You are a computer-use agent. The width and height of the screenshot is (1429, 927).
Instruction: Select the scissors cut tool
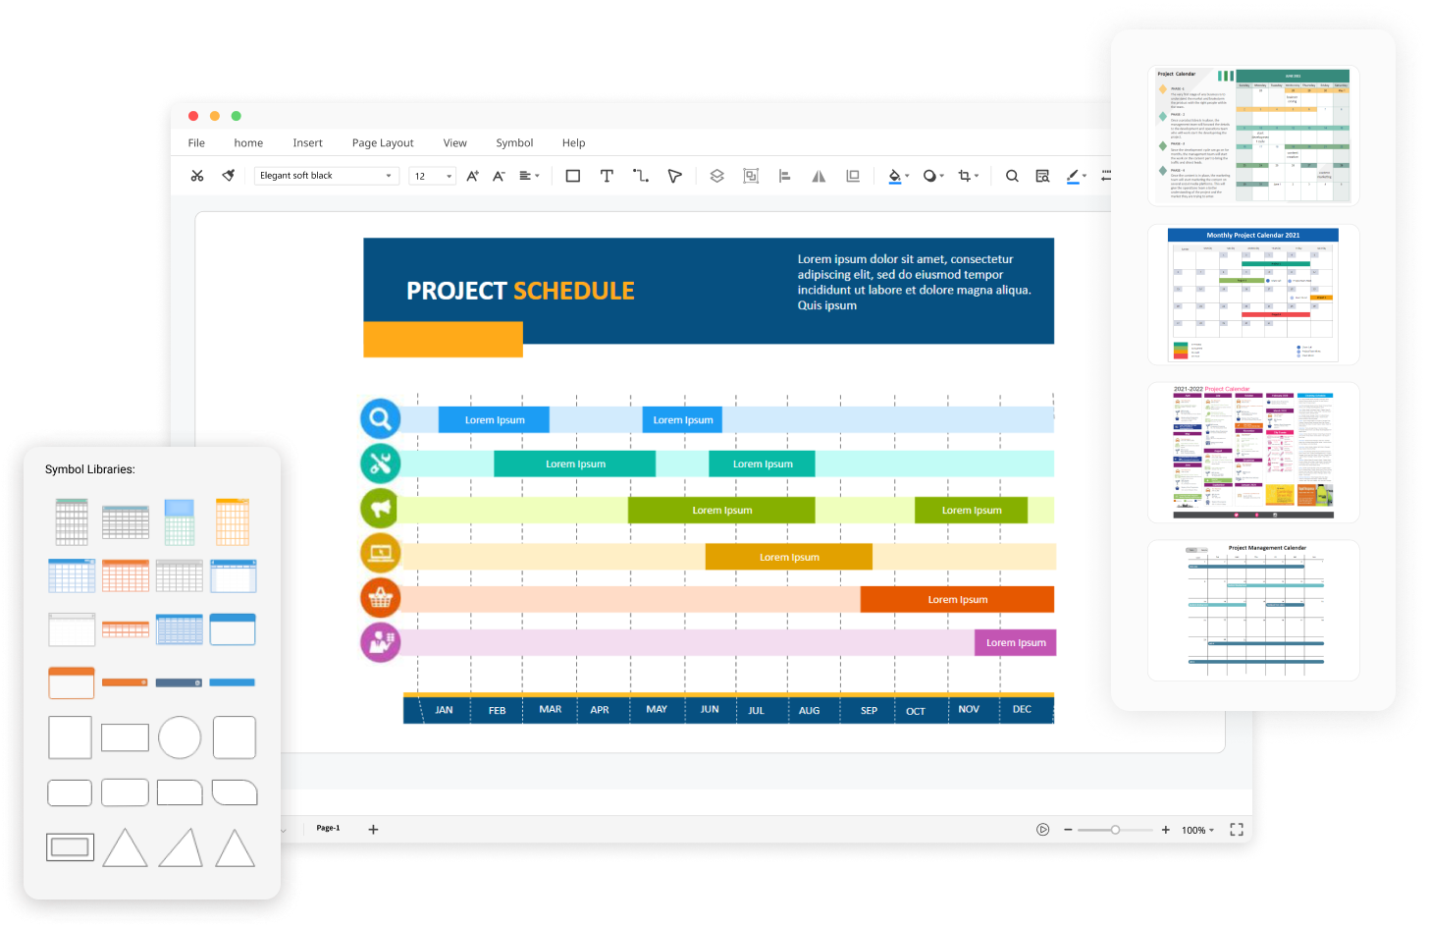pos(197,176)
